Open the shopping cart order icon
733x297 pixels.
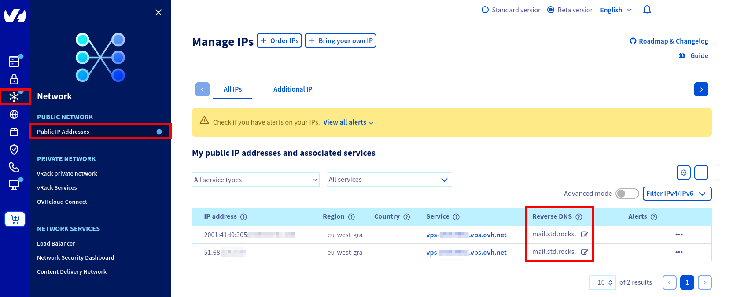tap(15, 219)
